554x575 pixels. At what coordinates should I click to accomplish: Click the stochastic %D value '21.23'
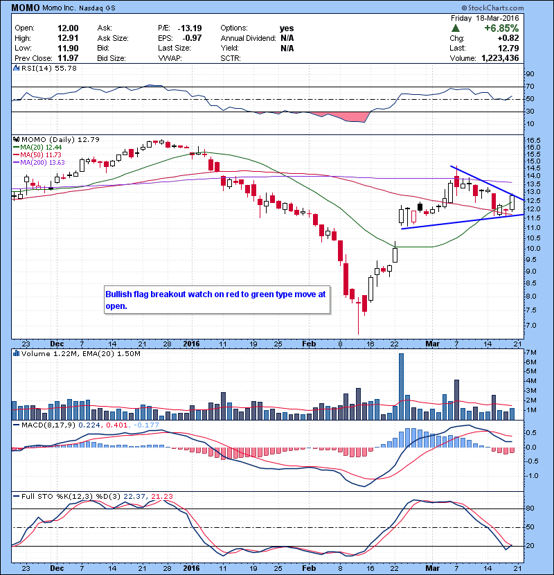[x=161, y=496]
